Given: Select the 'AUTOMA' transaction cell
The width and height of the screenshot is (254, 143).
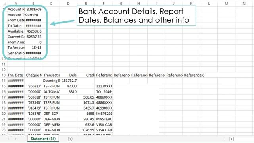Looking at the screenshot, I should tap(51, 92).
